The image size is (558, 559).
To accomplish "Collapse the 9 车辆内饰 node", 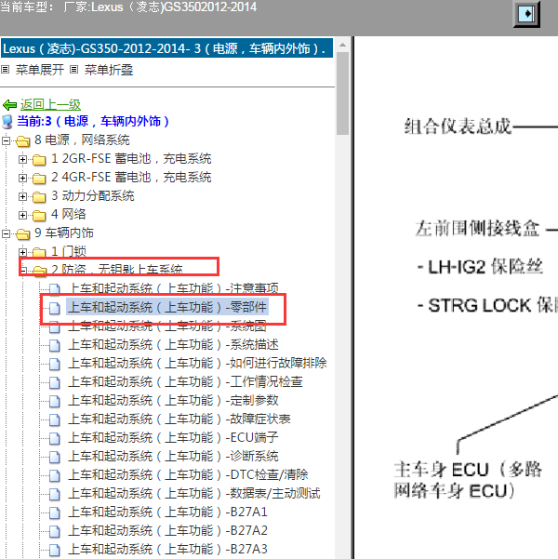I will click(6, 233).
